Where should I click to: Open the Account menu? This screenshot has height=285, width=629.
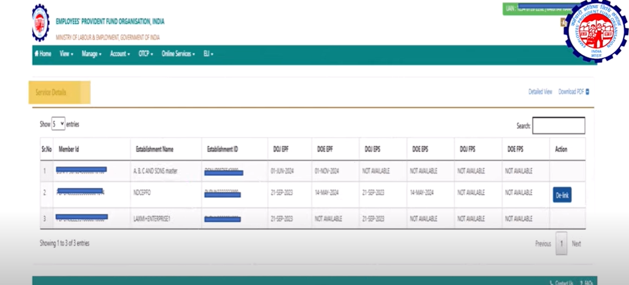click(119, 53)
